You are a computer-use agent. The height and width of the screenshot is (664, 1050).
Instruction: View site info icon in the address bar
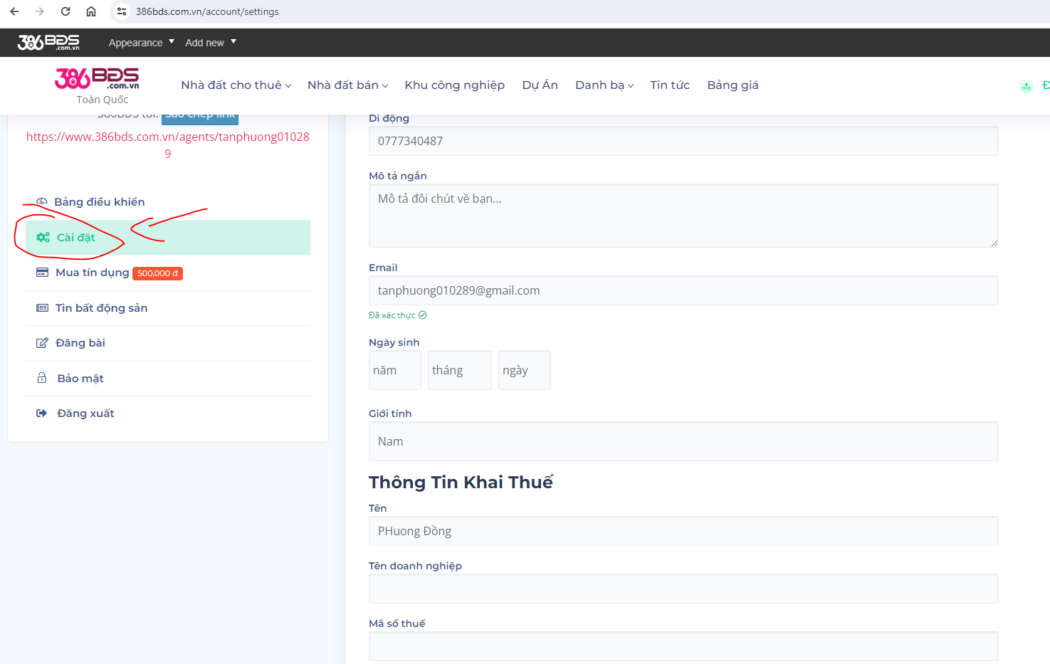pyautogui.click(x=122, y=11)
